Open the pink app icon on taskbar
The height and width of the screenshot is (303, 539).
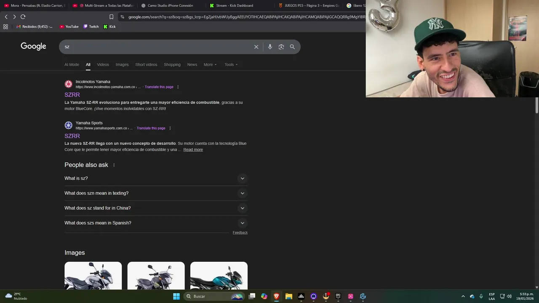350,296
